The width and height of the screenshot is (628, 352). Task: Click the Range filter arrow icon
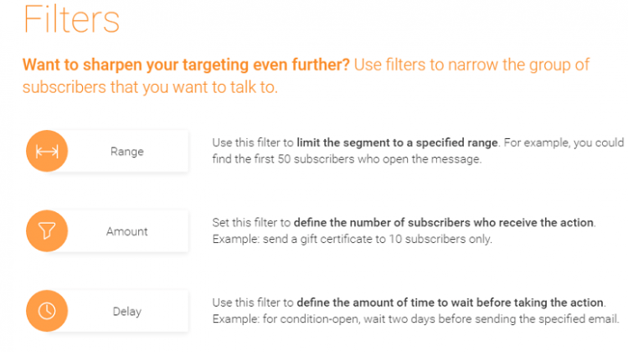tap(47, 151)
